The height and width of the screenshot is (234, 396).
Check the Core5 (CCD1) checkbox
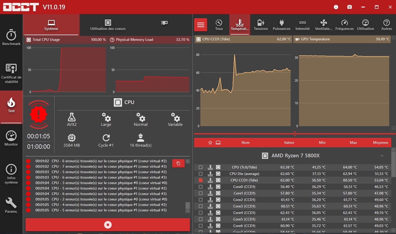[x=201, y=219]
